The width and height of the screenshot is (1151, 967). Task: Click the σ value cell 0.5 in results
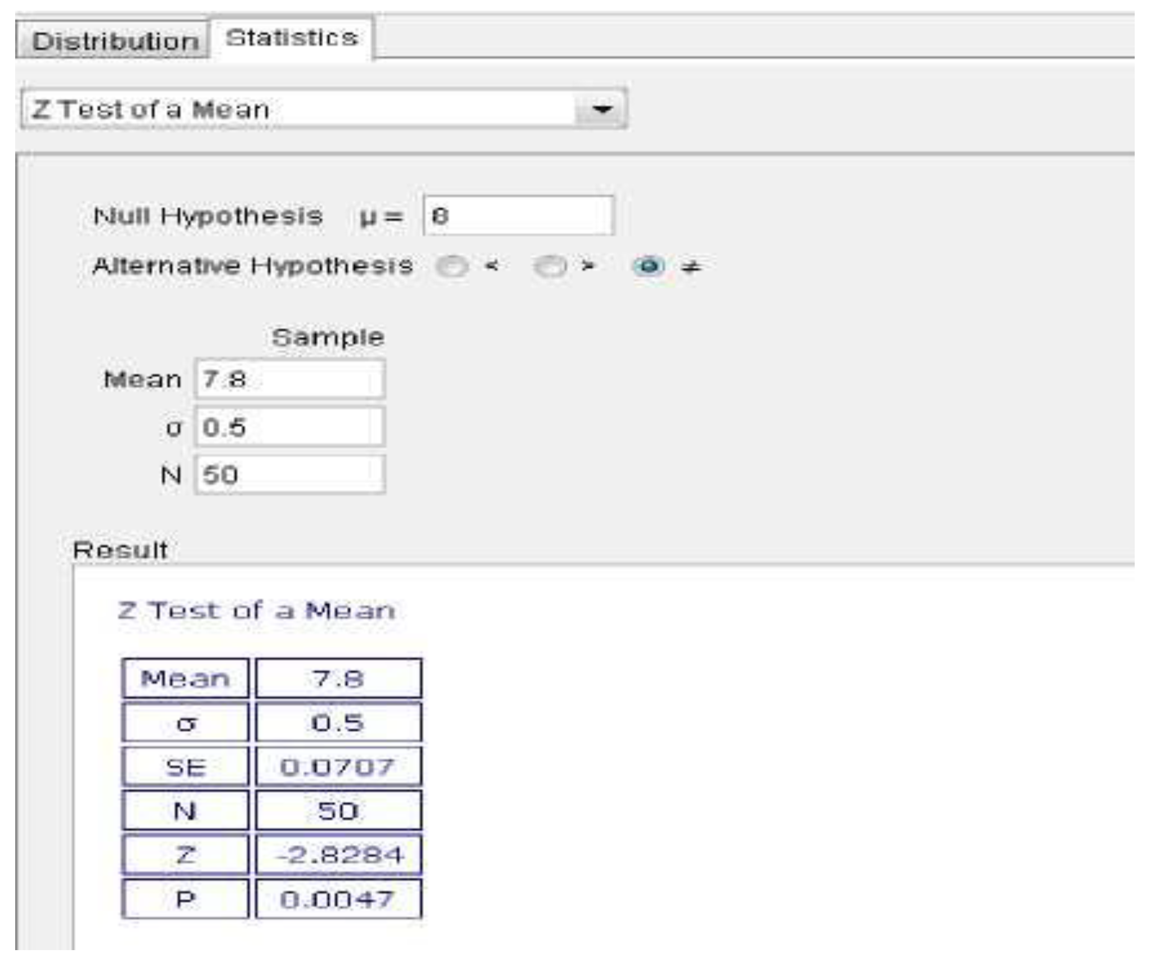338,722
